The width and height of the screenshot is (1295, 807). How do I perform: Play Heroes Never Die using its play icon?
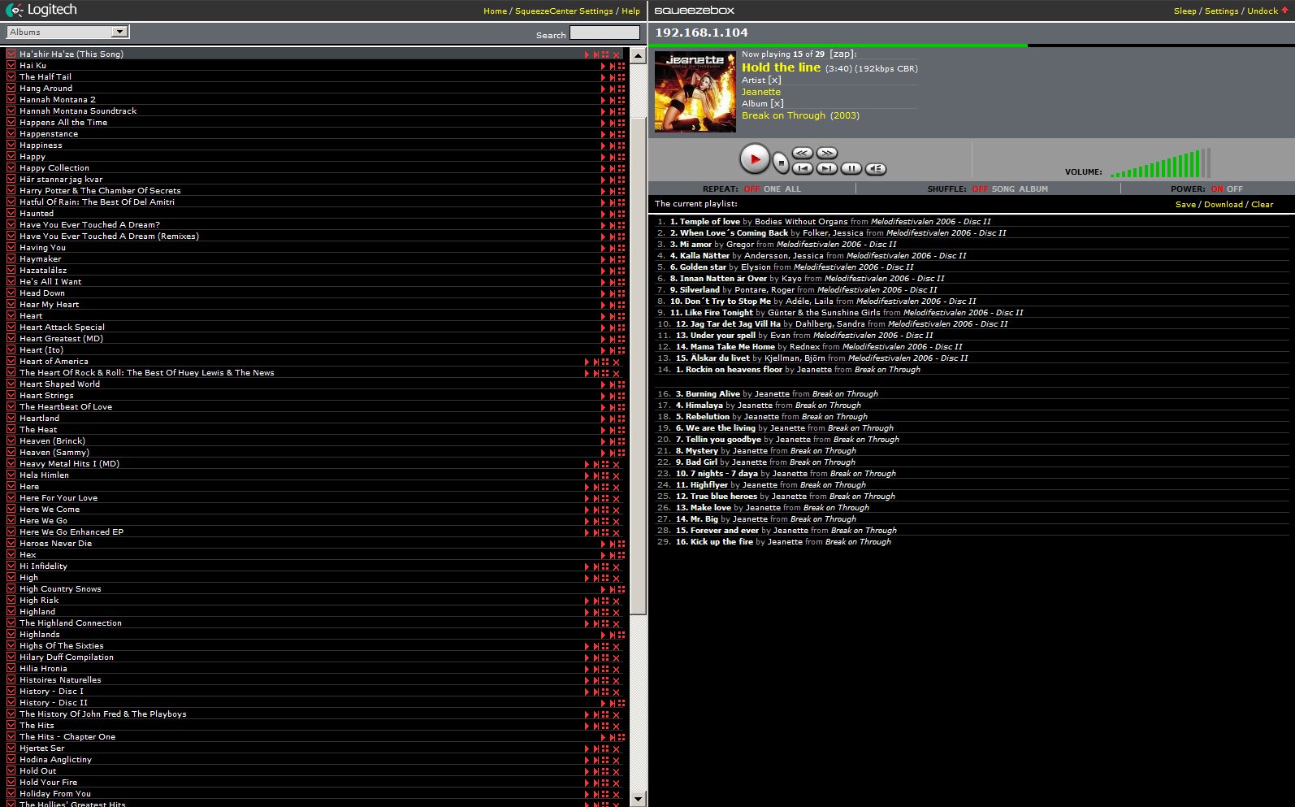[x=603, y=544]
